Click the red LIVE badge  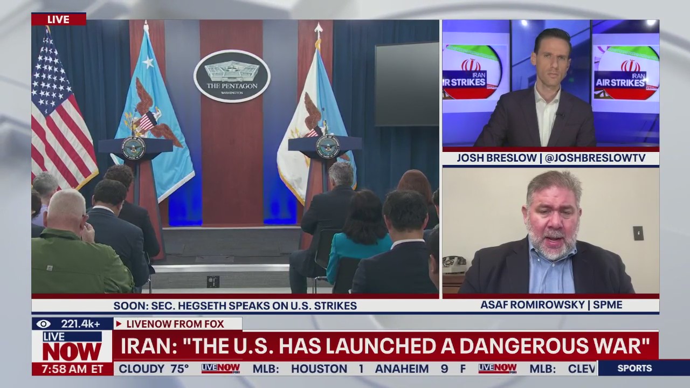(59, 19)
